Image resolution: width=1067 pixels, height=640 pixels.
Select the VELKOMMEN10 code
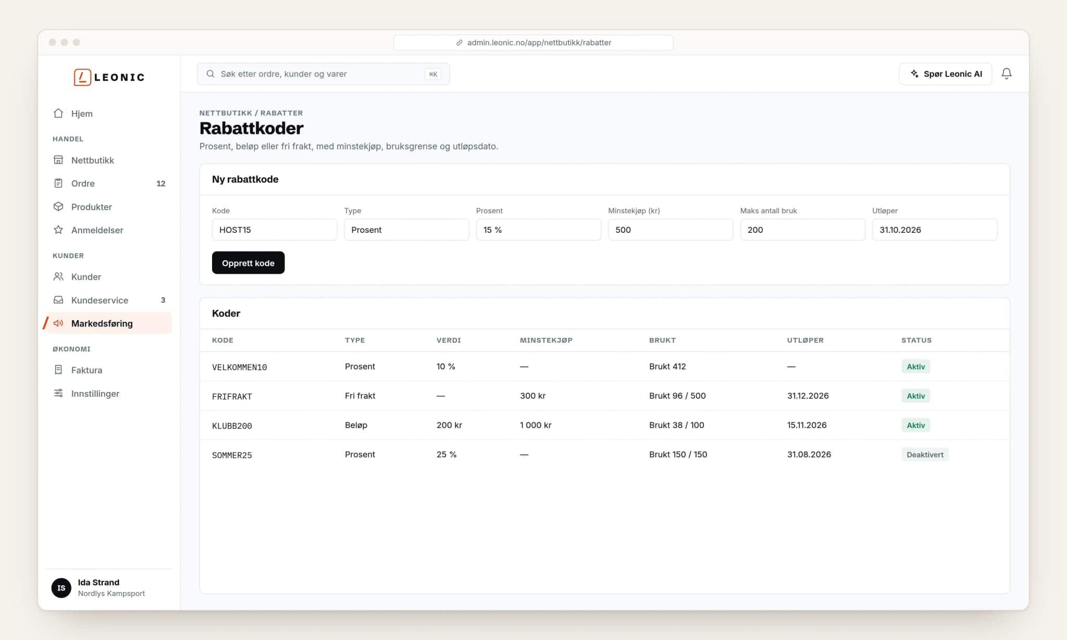pyautogui.click(x=239, y=367)
